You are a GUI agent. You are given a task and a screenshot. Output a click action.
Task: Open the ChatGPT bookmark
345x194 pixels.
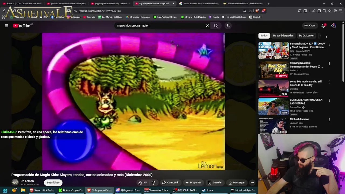(x=255, y=17)
